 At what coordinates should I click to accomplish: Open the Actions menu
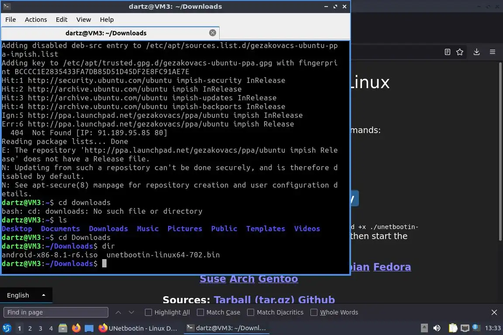pyautogui.click(x=36, y=20)
